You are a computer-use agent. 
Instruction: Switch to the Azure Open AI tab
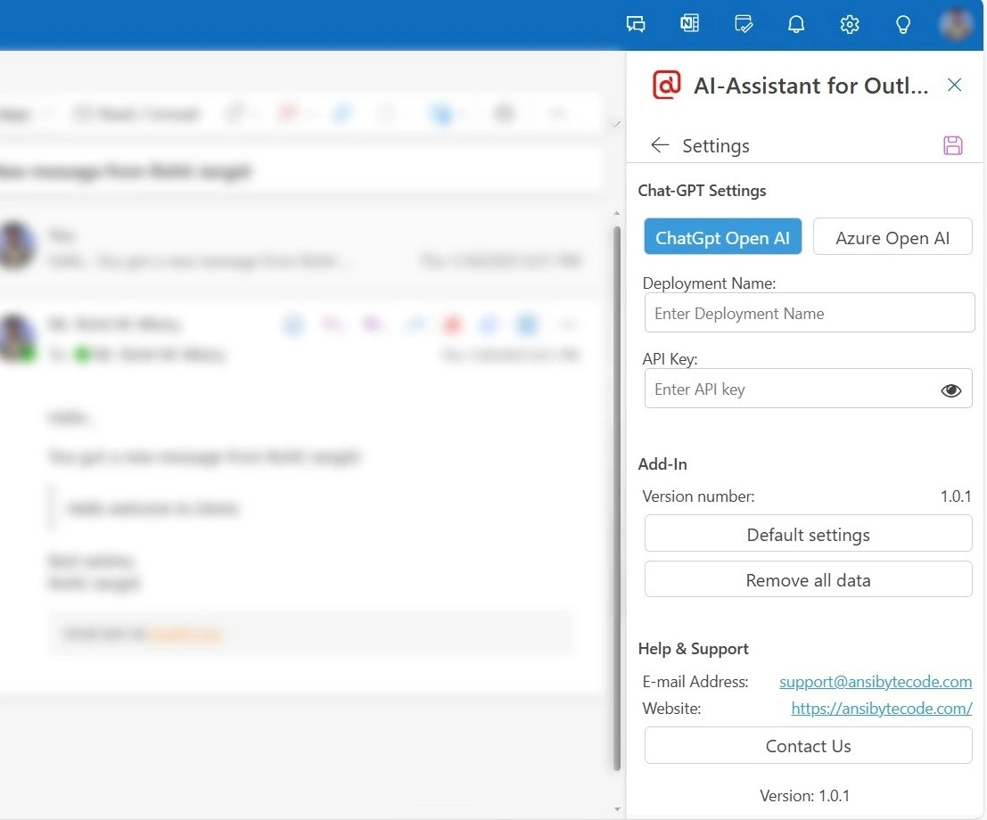(892, 236)
